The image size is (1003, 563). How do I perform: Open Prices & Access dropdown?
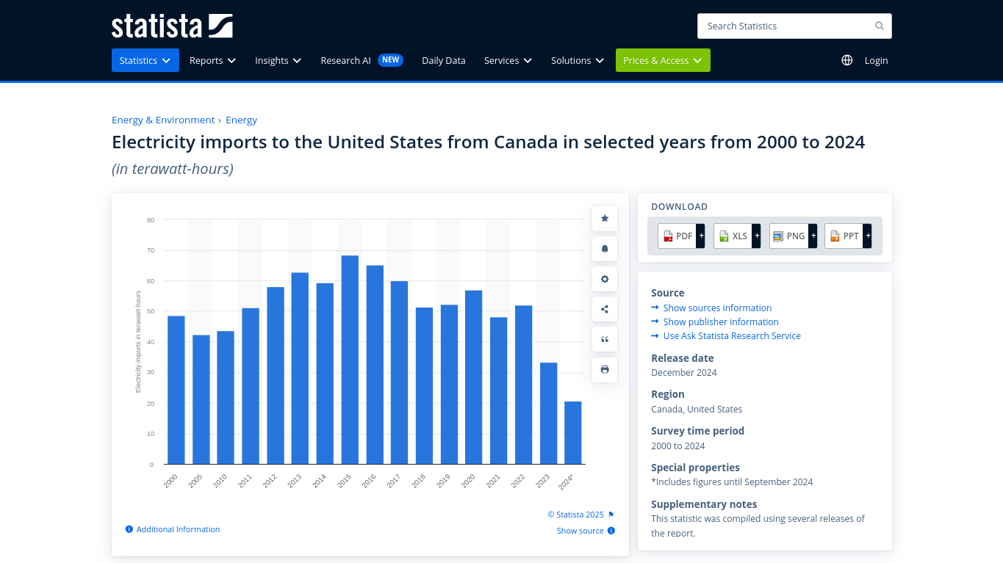(663, 60)
